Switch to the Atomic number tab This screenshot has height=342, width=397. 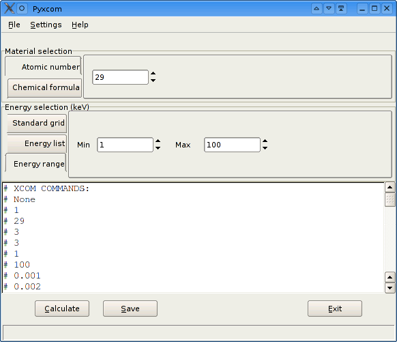click(43, 67)
